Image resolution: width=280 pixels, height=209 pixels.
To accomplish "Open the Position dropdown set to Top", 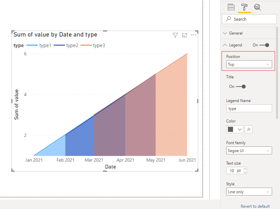I will point(249,64).
